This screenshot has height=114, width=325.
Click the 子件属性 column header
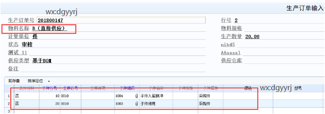210,88
